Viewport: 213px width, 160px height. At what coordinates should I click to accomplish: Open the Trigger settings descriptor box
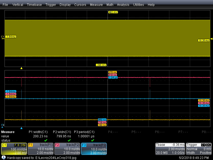(199, 149)
